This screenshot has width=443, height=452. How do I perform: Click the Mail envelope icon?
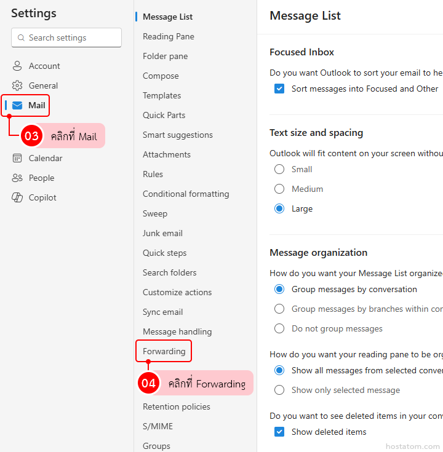17,106
